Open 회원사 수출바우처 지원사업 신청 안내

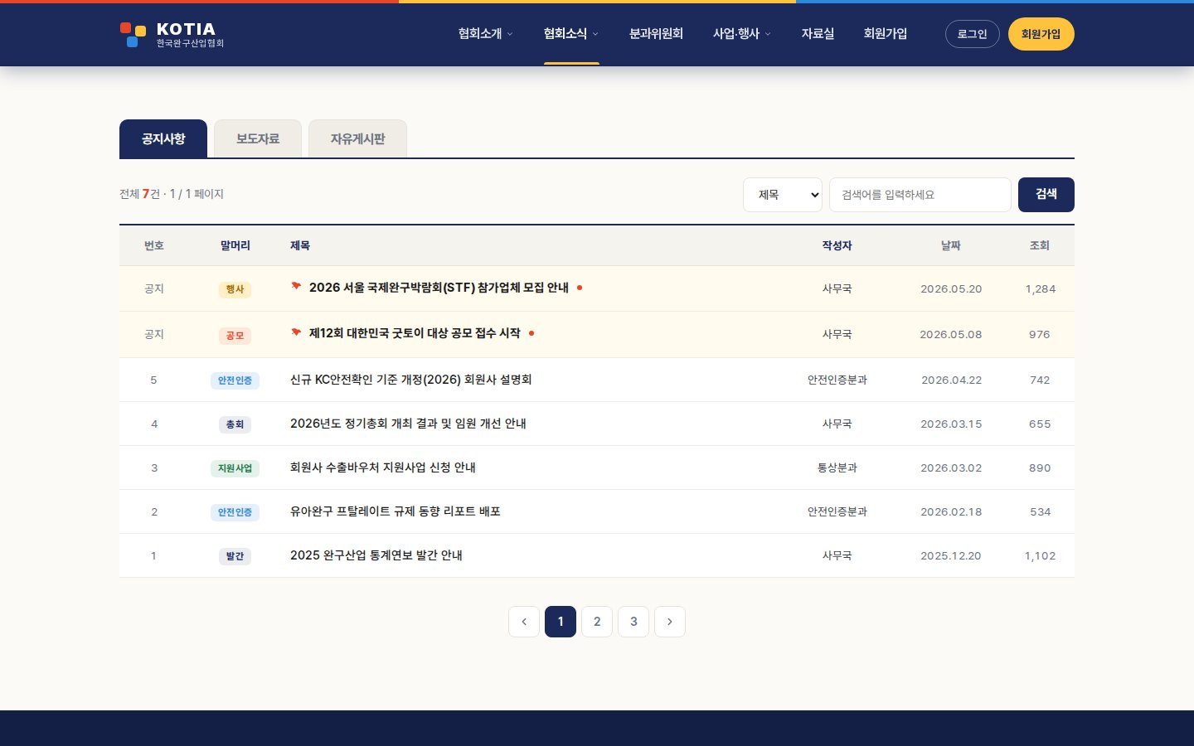point(383,467)
